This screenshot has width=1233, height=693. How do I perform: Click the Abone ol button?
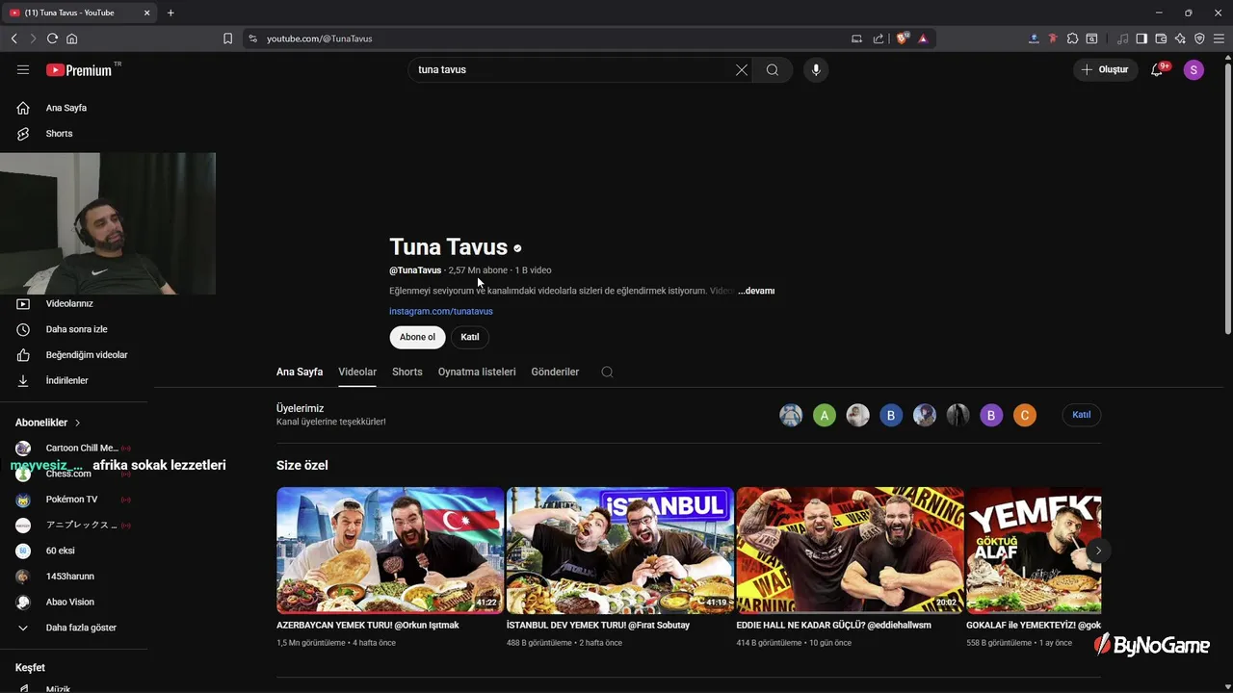pyautogui.click(x=417, y=337)
